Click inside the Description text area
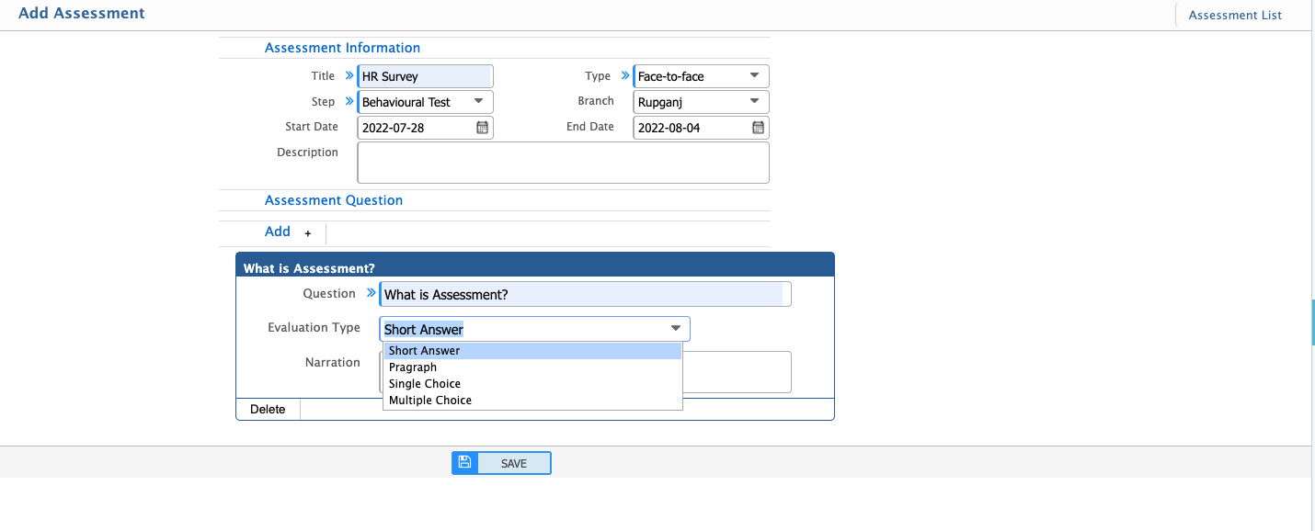The image size is (1315, 531). [x=562, y=162]
